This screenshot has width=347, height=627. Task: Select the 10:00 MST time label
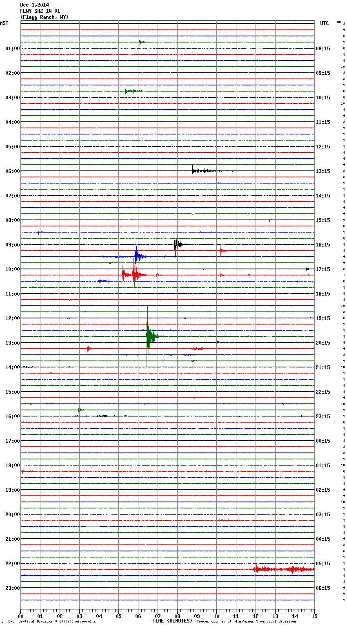(13, 269)
